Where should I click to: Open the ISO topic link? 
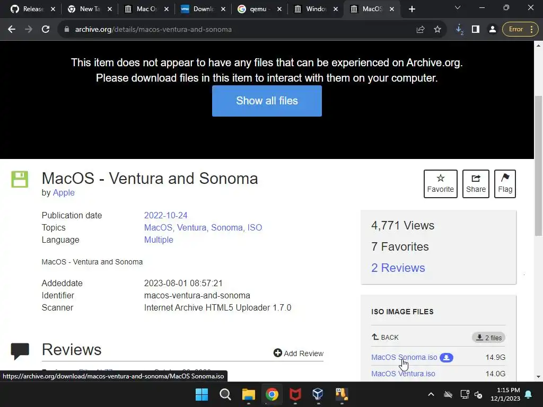[x=255, y=227]
